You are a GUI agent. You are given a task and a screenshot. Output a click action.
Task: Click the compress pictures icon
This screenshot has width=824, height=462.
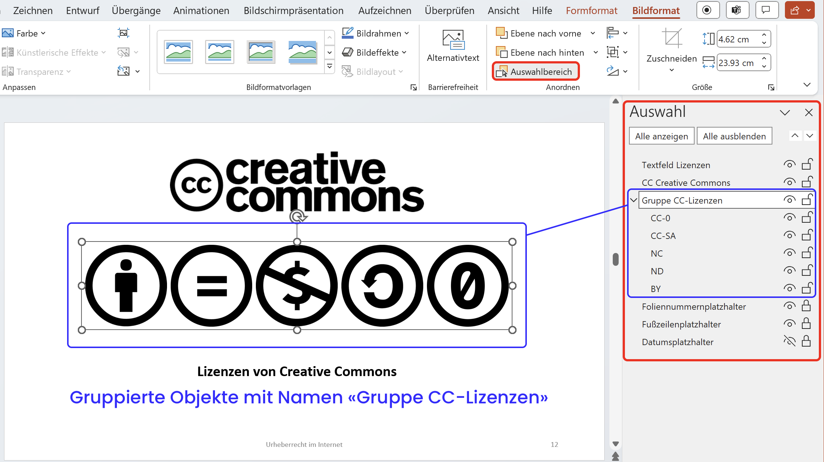click(x=124, y=33)
